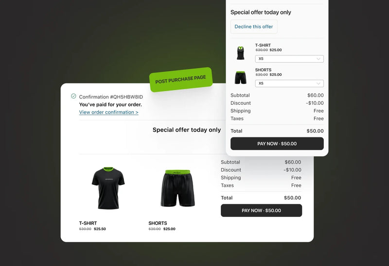Click PAY NOW $50.00 in the mobile panel
This screenshot has width=389, height=266.
click(277, 144)
